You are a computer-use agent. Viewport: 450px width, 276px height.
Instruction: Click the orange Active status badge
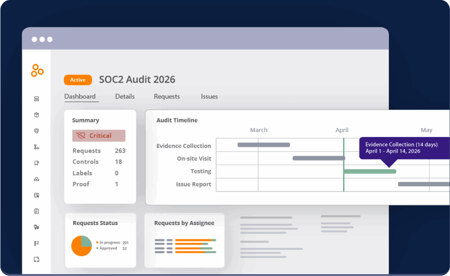[x=78, y=80]
